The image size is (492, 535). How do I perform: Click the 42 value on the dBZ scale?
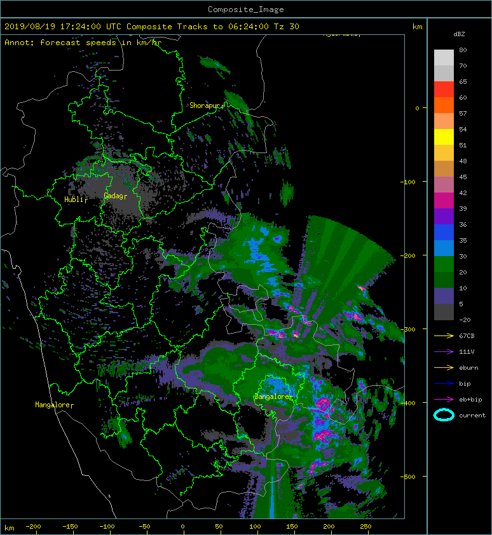(x=463, y=193)
